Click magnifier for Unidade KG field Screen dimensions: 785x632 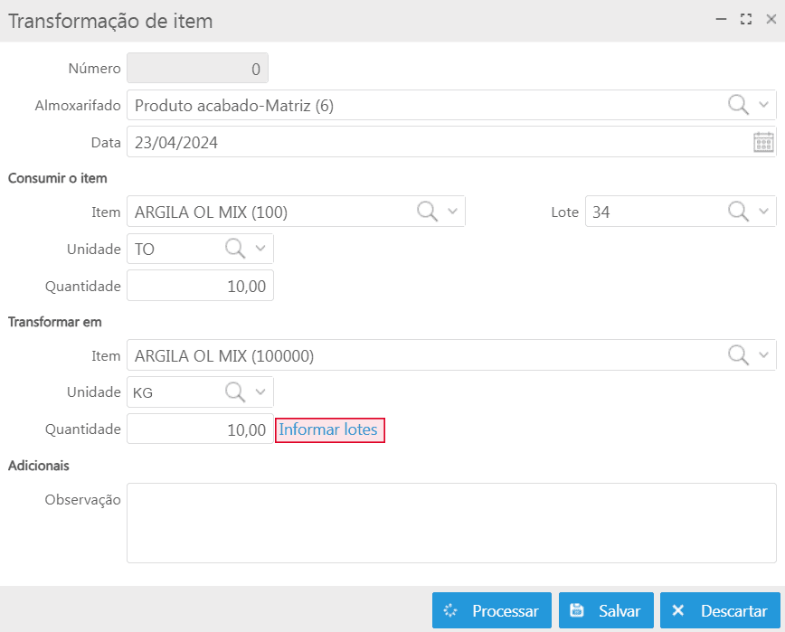[x=235, y=391]
